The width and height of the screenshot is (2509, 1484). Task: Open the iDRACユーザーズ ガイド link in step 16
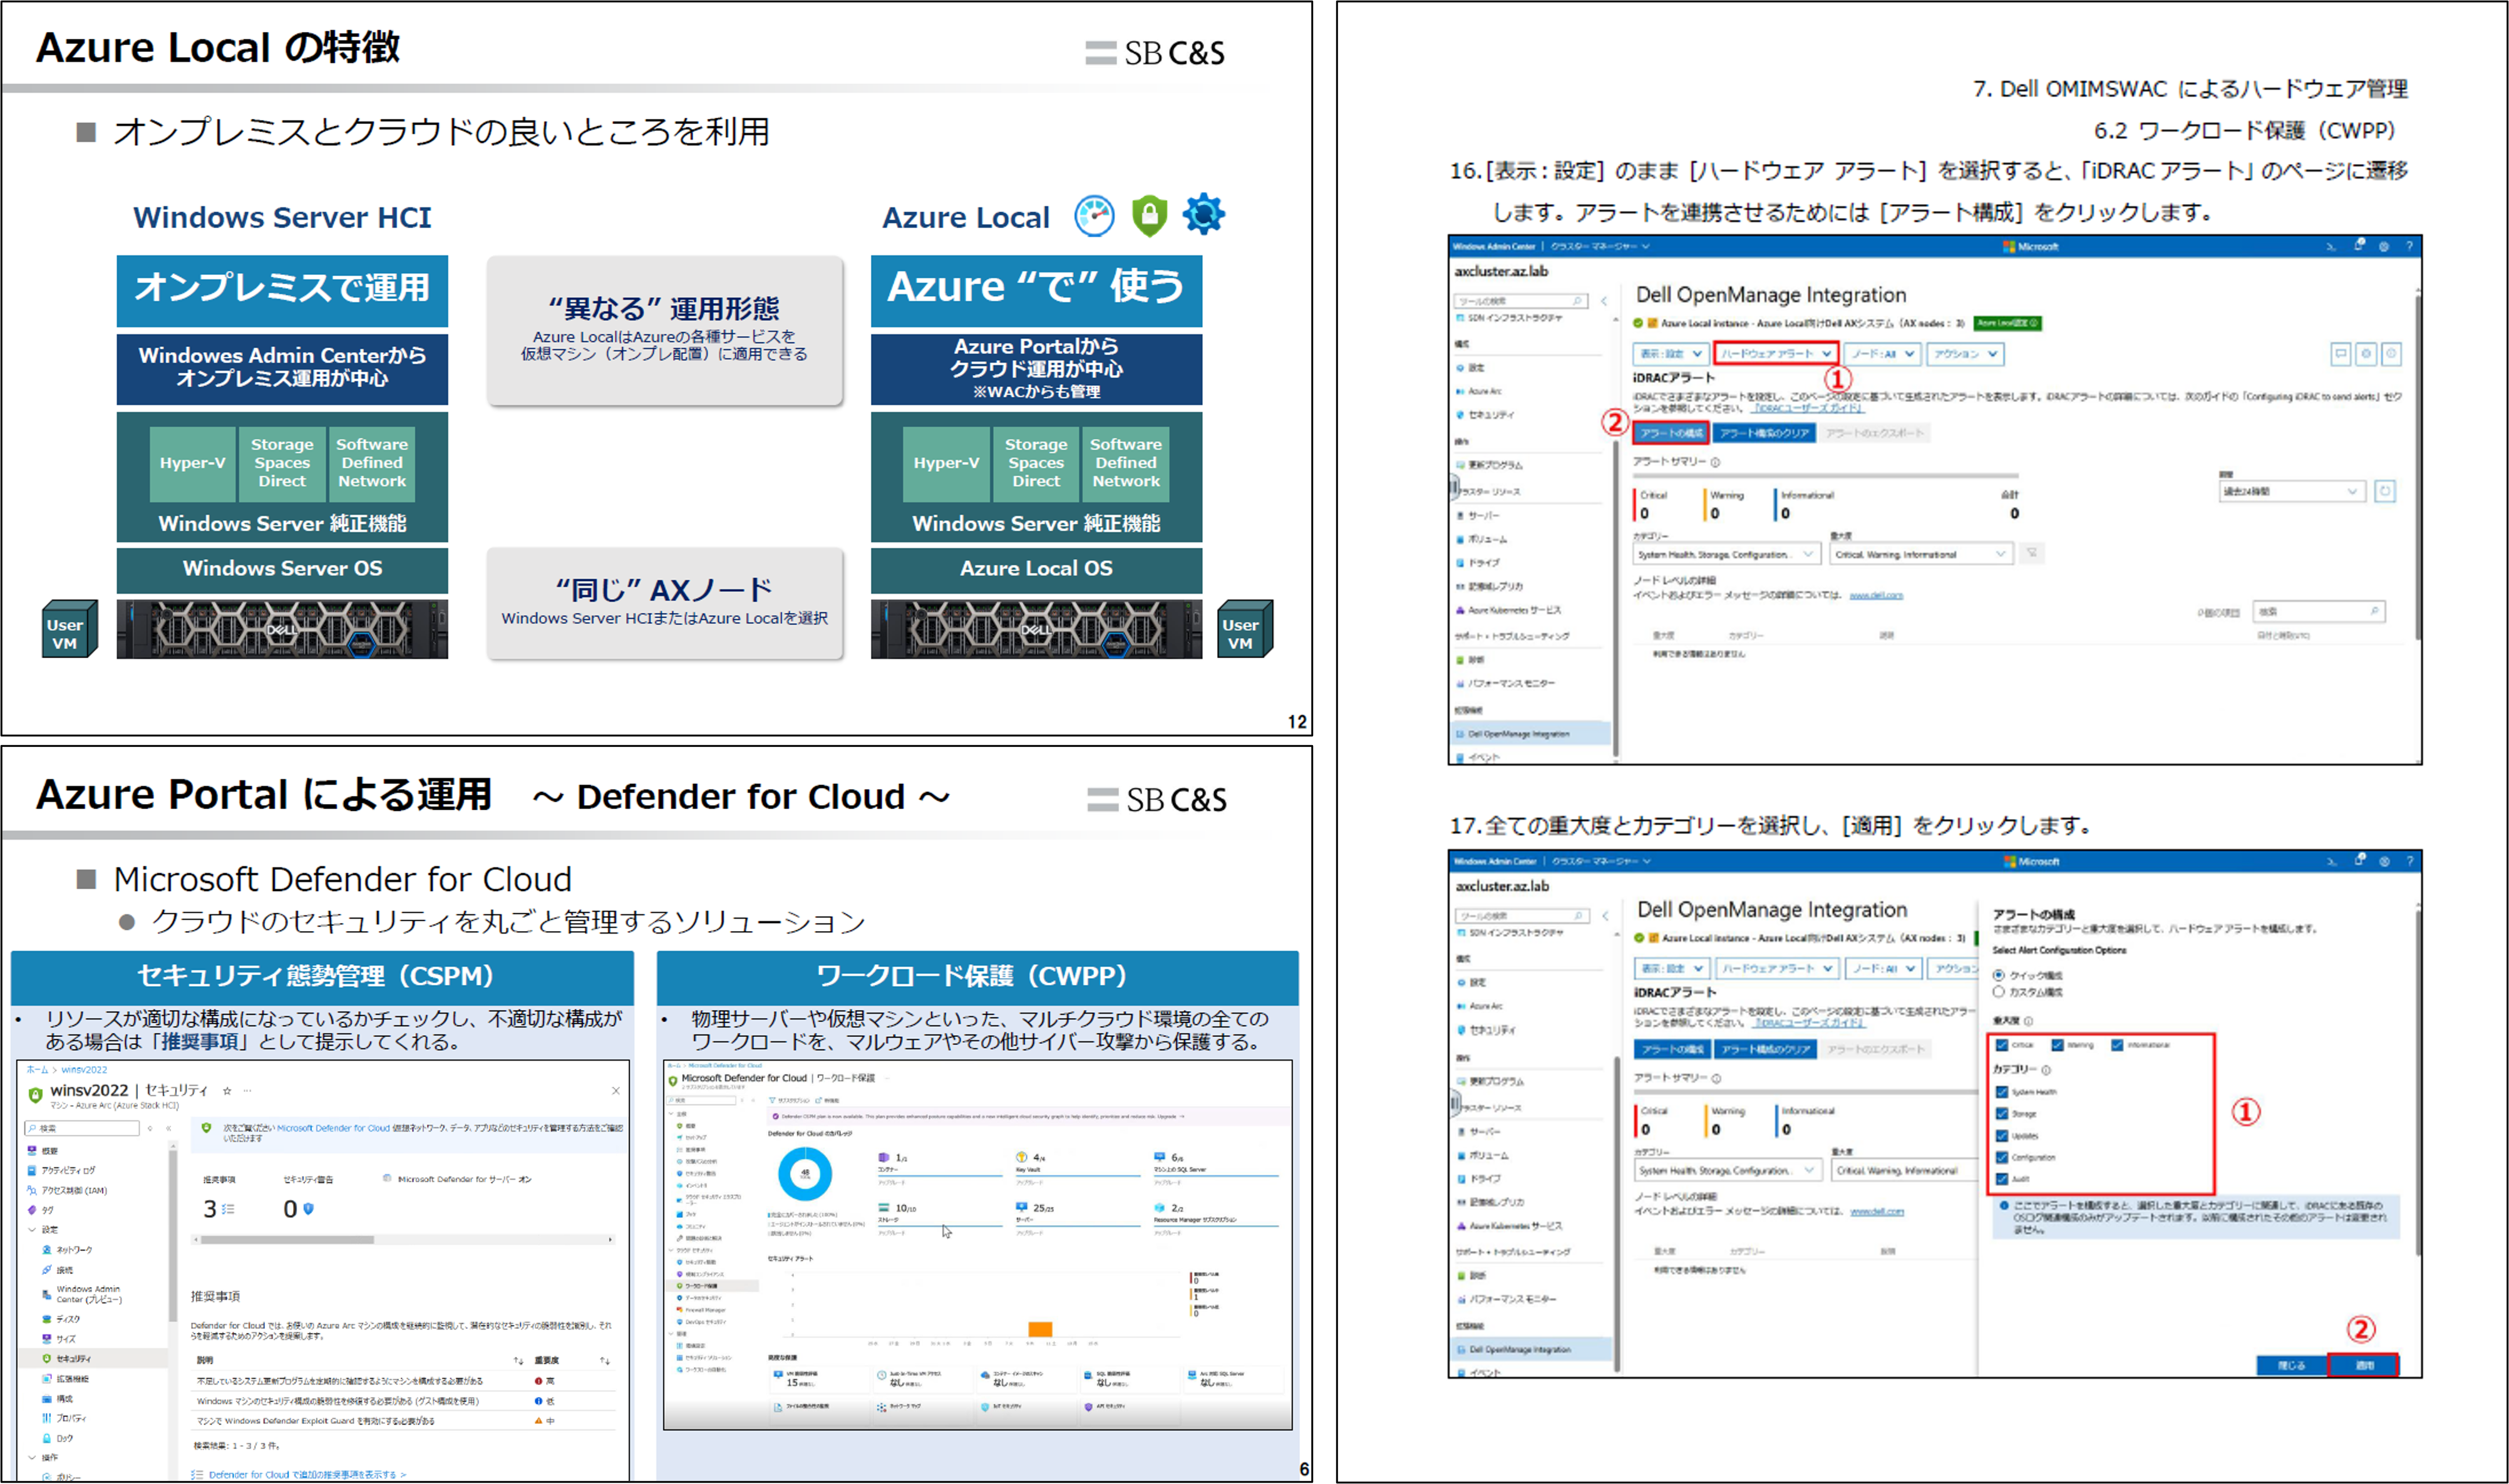(1808, 408)
